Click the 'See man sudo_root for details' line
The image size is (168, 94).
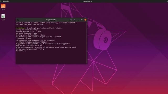coord(30,25)
